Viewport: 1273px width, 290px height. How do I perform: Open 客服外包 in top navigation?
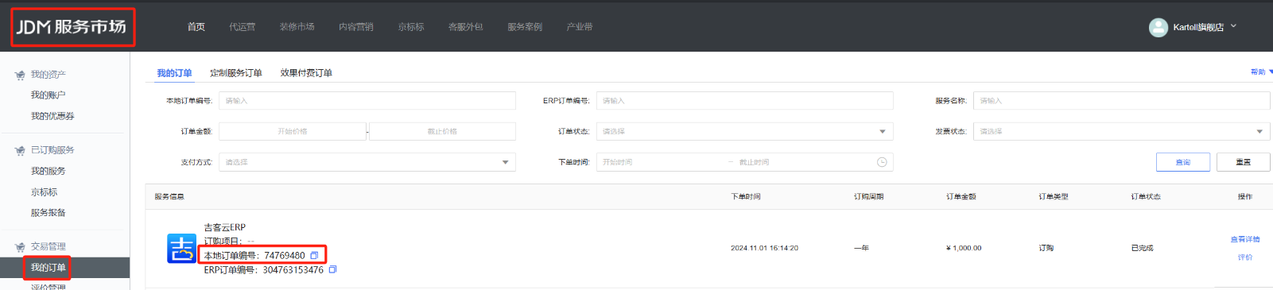tap(466, 27)
